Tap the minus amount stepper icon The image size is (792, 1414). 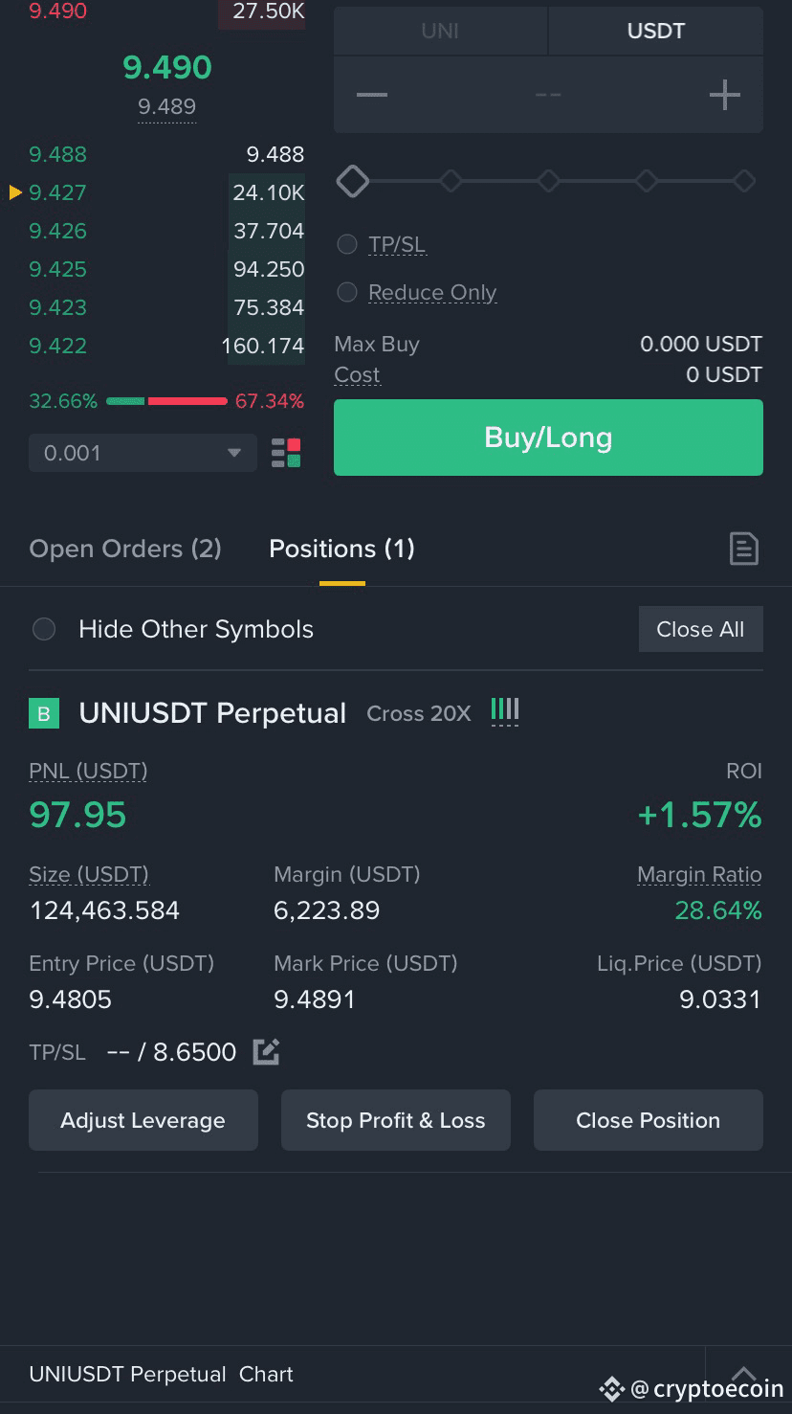tap(372, 94)
